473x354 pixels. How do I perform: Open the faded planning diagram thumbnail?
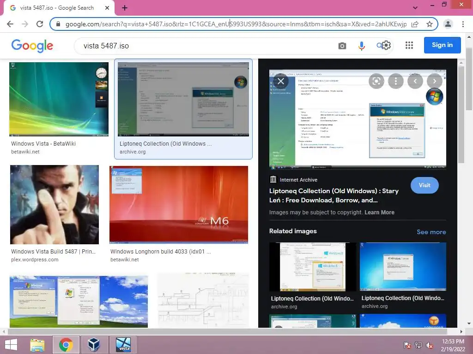pyautogui.click(x=203, y=301)
